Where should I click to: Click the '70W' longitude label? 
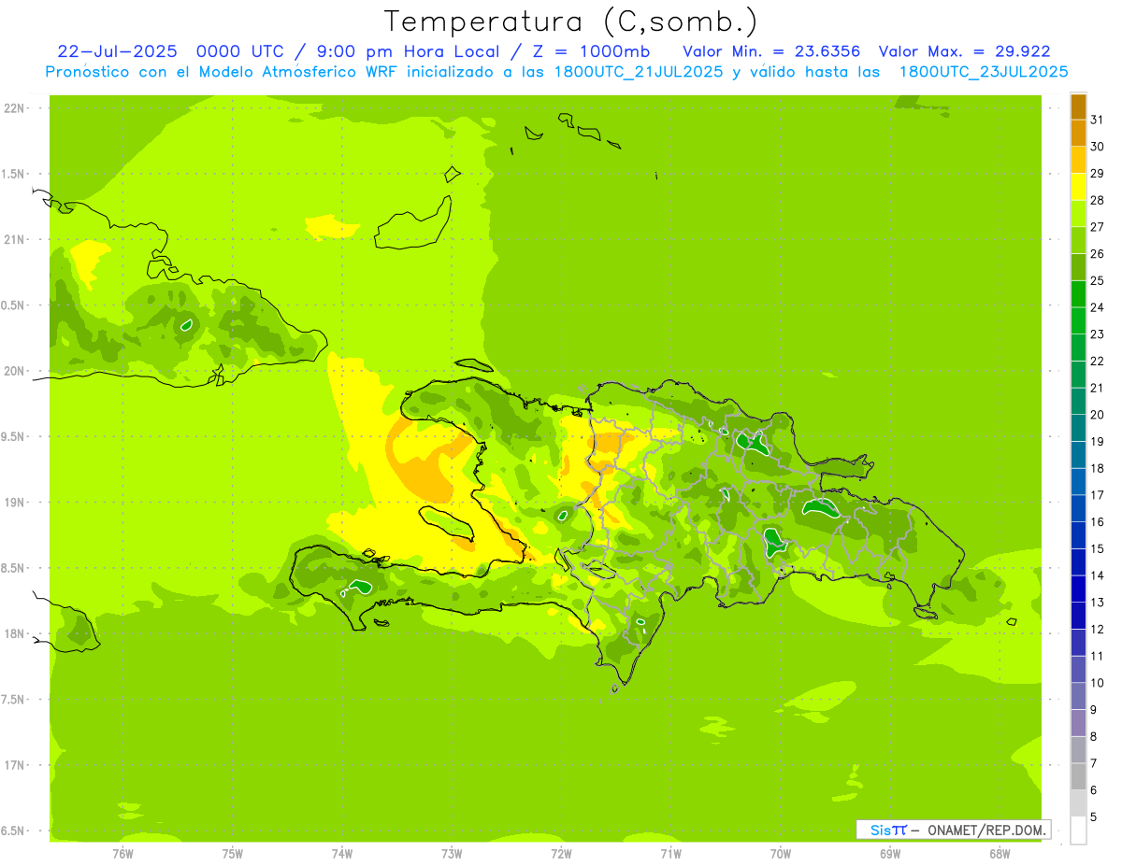tap(781, 853)
